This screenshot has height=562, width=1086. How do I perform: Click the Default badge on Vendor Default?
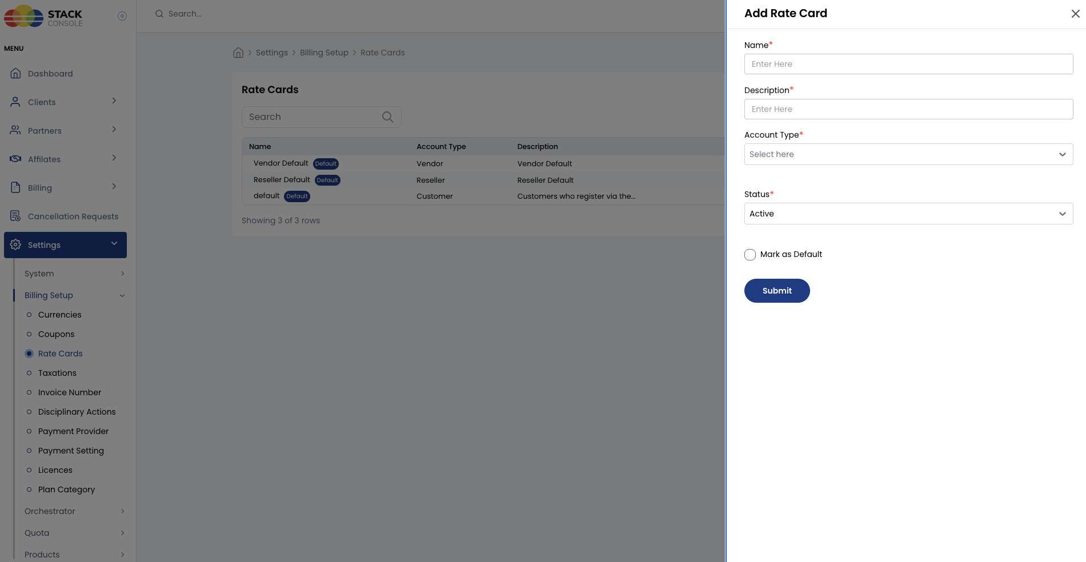326,164
